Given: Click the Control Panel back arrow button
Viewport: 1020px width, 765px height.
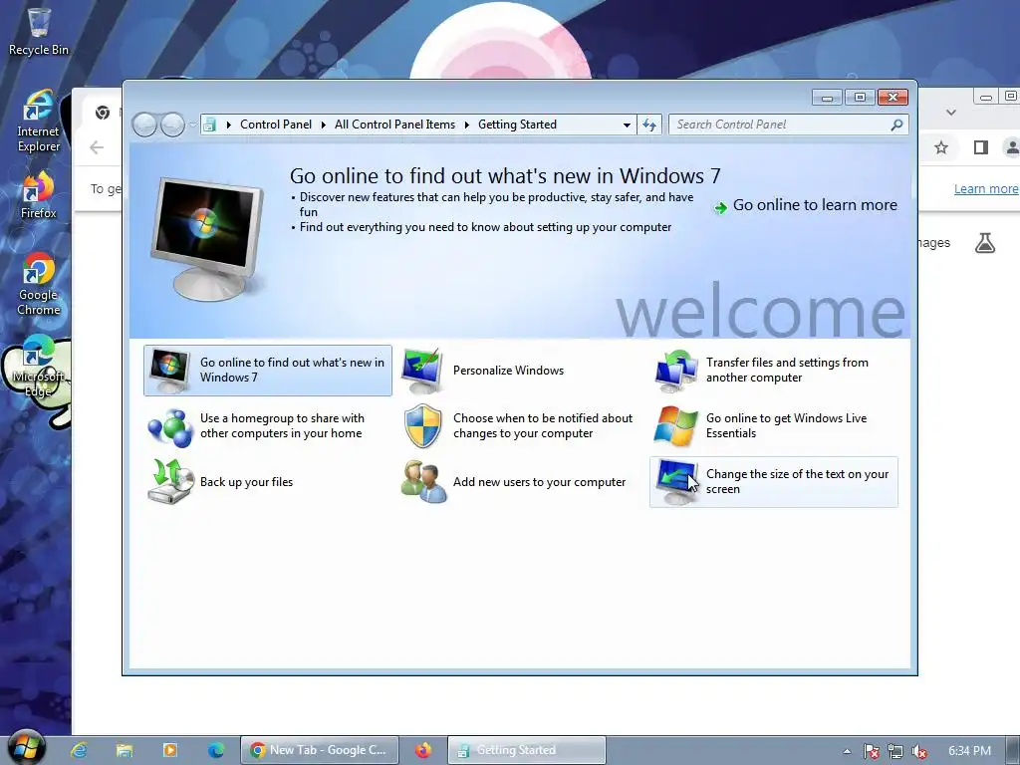Looking at the screenshot, I should point(143,125).
